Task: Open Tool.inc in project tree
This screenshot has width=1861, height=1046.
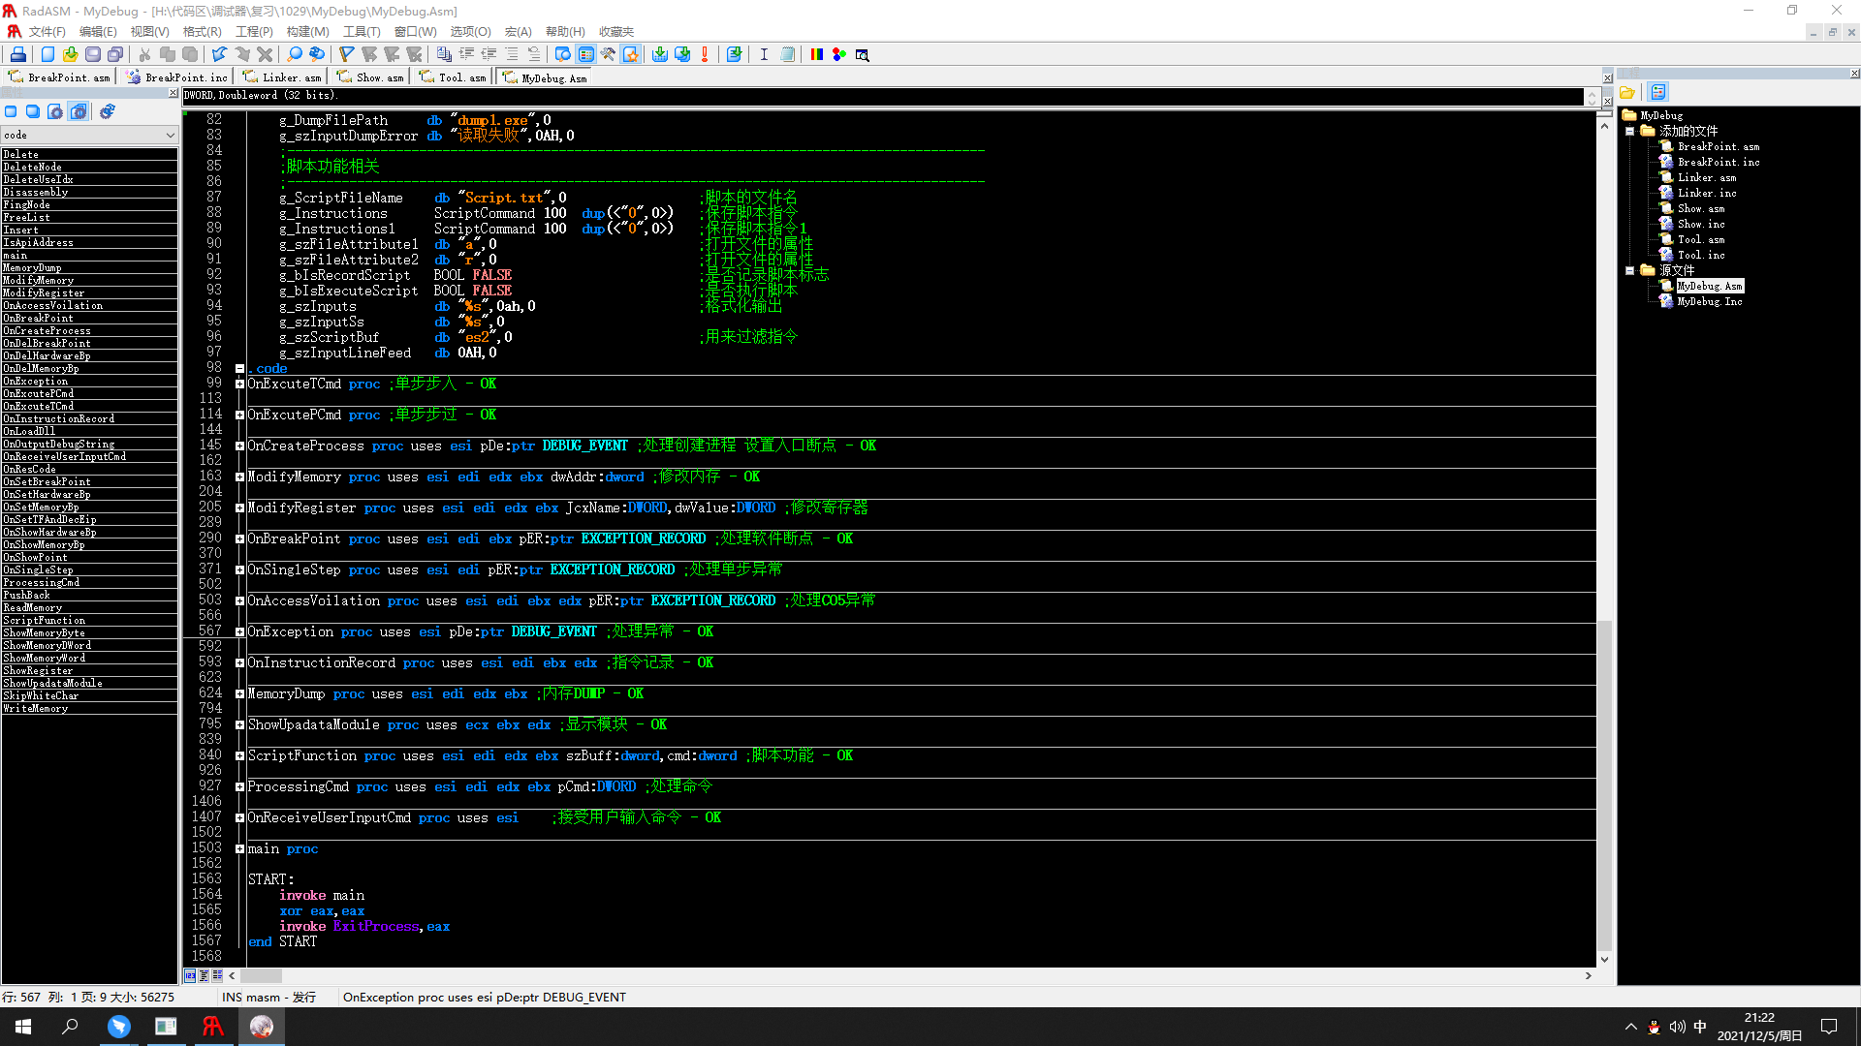Action: click(x=1701, y=255)
